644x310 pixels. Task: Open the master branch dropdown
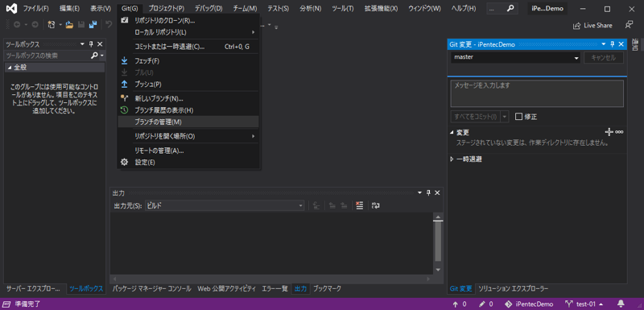pos(576,58)
